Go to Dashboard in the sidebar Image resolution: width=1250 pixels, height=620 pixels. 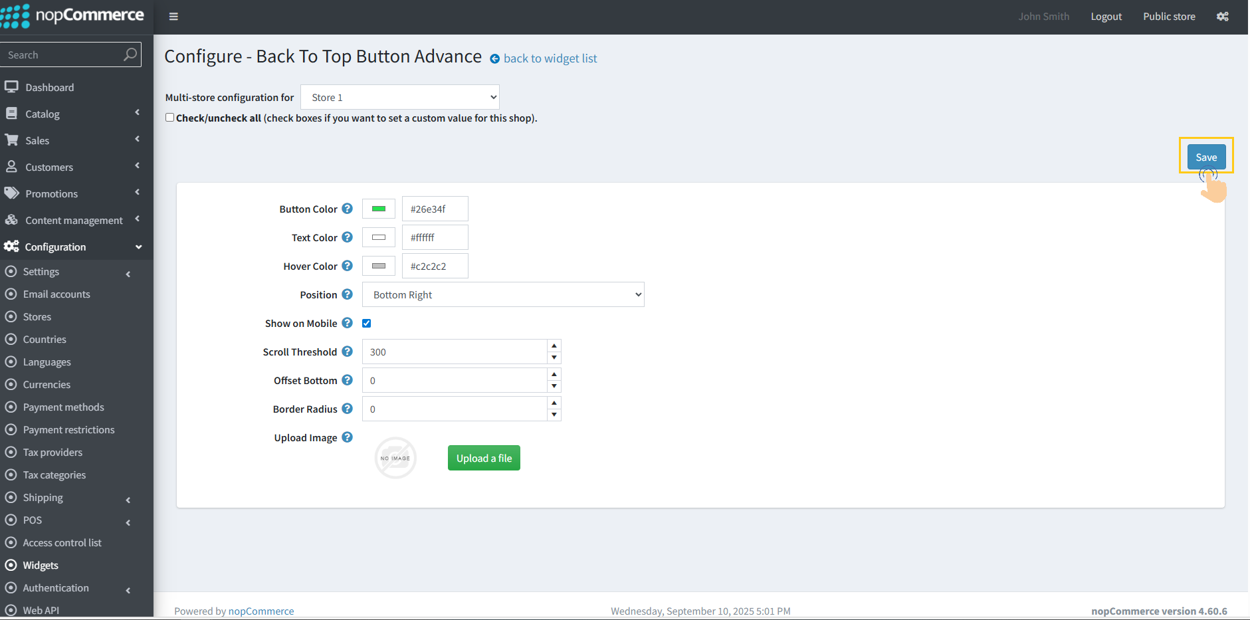(49, 88)
